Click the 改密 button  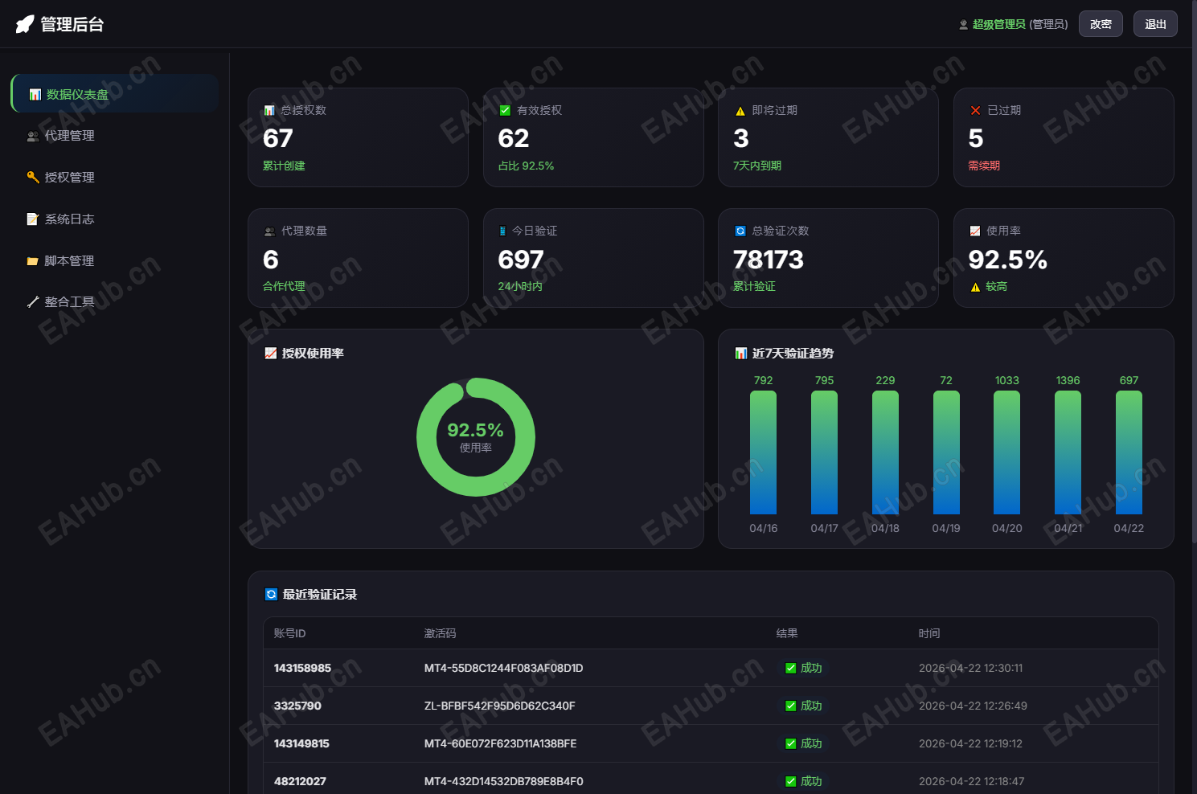click(x=1101, y=24)
